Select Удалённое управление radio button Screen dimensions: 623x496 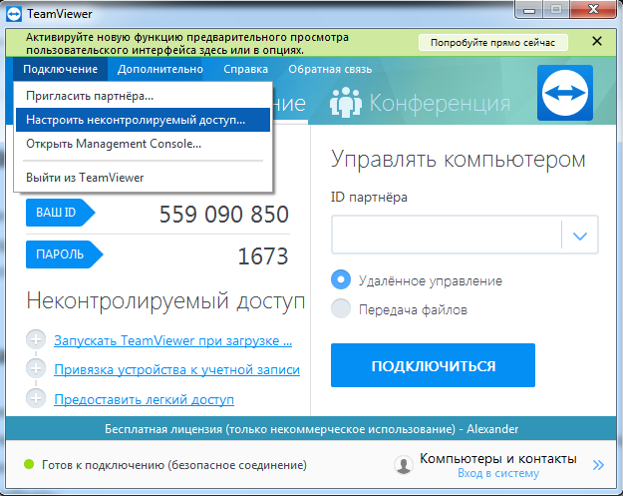click(341, 279)
